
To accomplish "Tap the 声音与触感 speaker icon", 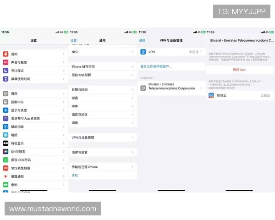I will [5, 62].
